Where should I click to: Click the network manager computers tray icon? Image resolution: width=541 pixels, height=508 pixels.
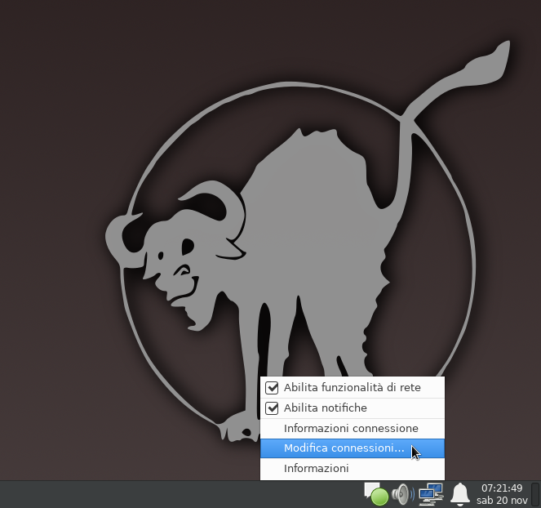(x=431, y=494)
